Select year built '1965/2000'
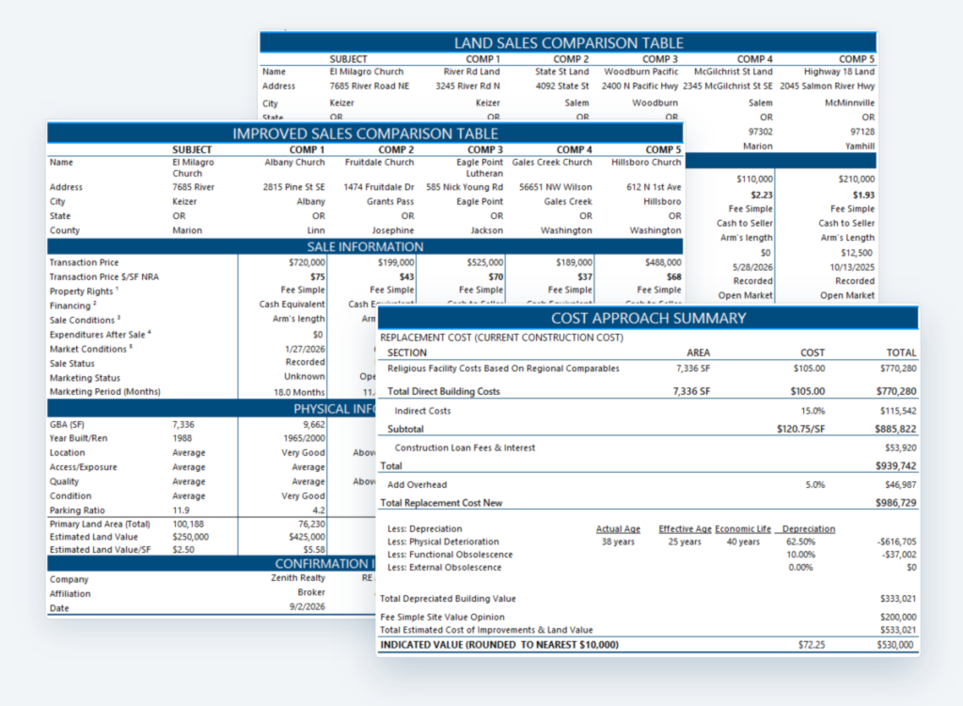Screen dimensions: 963x706 (x=304, y=438)
